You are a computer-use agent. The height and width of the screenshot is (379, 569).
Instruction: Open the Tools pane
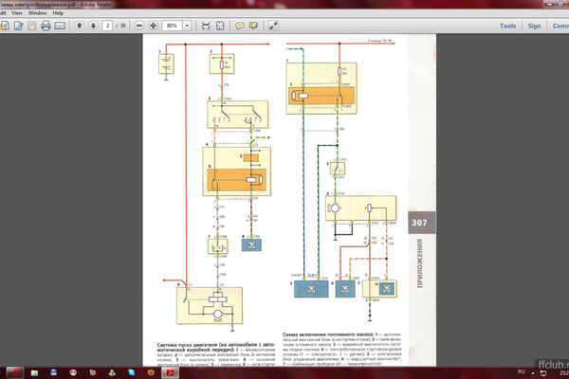coord(507,26)
